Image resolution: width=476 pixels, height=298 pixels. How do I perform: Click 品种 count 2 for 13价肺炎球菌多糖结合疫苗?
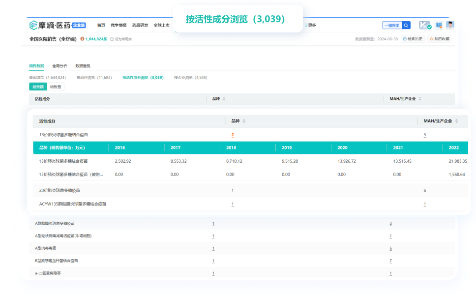coord(233,134)
